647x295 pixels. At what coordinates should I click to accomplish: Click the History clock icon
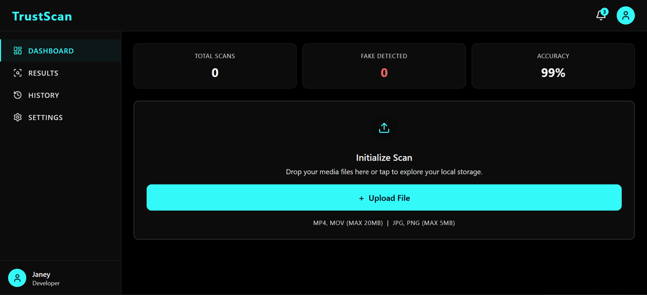pyautogui.click(x=17, y=95)
